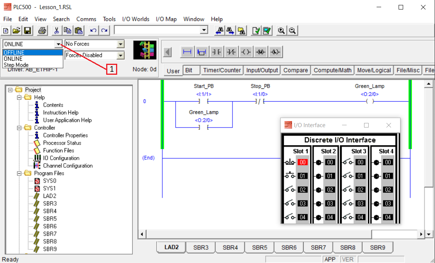
Task: Cut selection with the scissors icon
Action: tap(57, 30)
